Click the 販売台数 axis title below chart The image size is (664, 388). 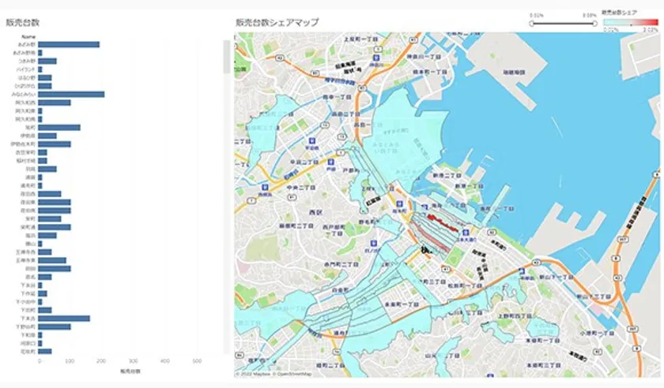130,371
